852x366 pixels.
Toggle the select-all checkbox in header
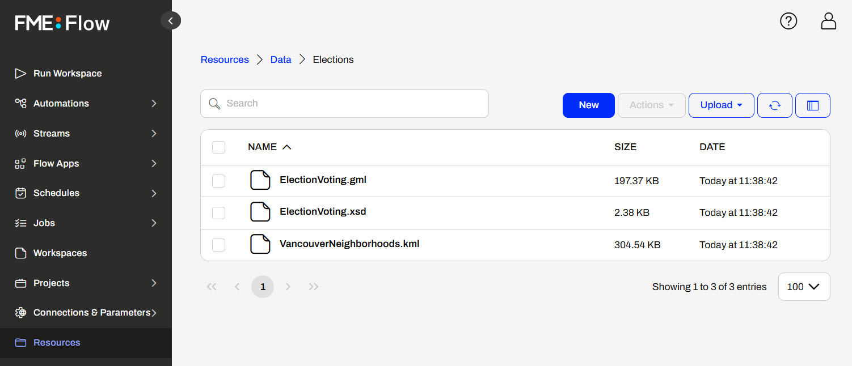[218, 147]
